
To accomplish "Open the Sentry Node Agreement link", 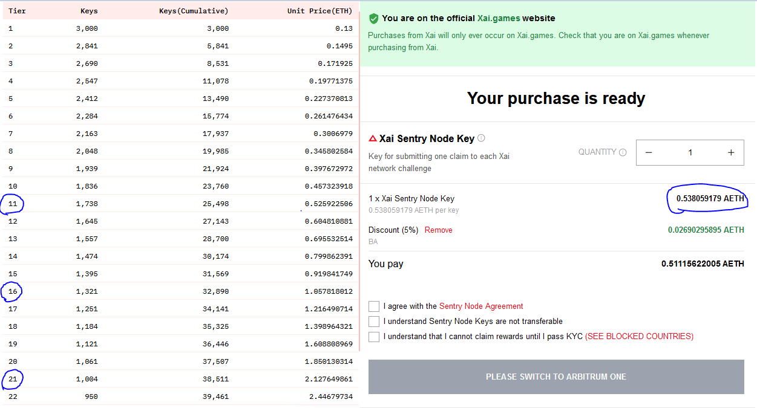I will [481, 306].
